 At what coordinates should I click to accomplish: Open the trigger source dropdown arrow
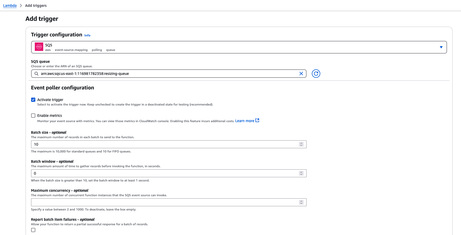tap(441, 47)
